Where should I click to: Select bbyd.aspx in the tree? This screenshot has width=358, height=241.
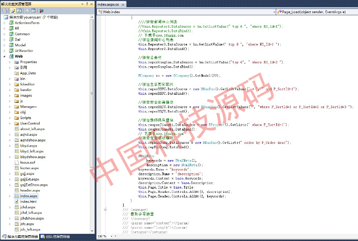point(29,146)
